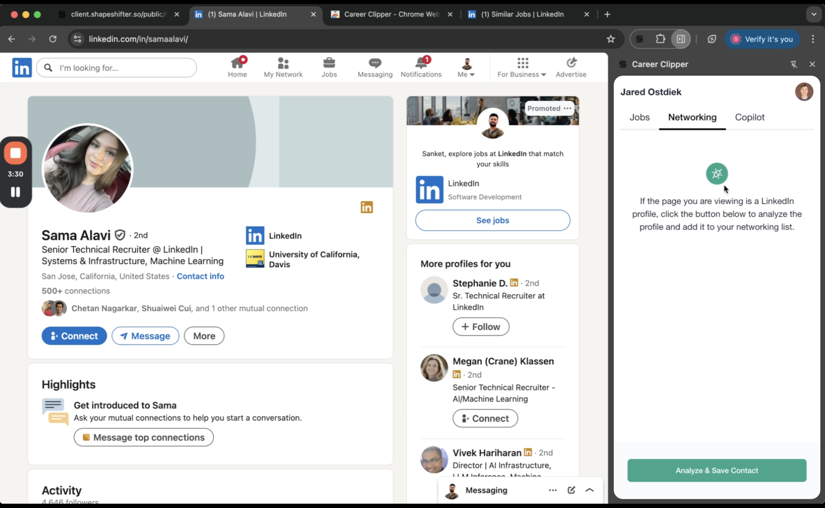Viewport: 825px width, 508px height.
Task: Click the LinkedIn search input field
Action: pos(121,68)
